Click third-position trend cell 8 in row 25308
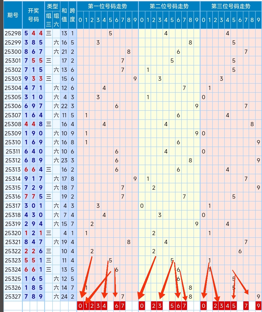Screen dimensions: 262x312 tap(252, 124)
